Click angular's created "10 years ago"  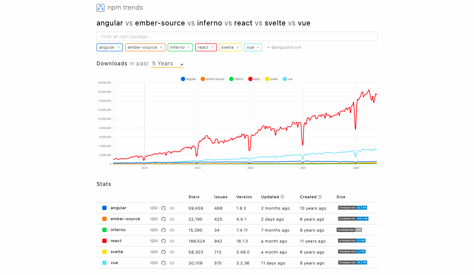[313, 208]
